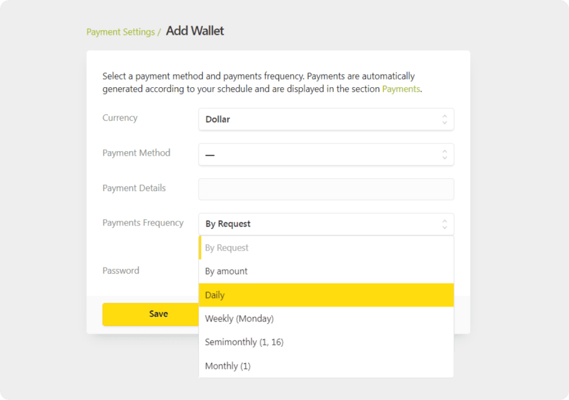The height and width of the screenshot is (400, 569).
Task: Click the Payment Method dropdown chevron icon
Action: tap(444, 154)
